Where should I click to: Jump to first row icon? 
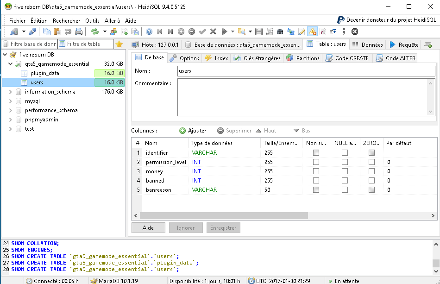point(160,32)
